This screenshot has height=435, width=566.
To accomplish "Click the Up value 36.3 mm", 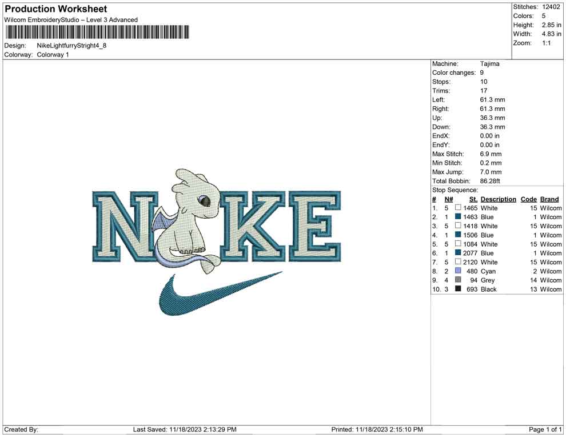I will point(493,118).
